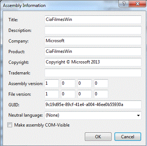Click the Title: label
Viewport: 147px width, 146px height.
(x=13, y=20)
